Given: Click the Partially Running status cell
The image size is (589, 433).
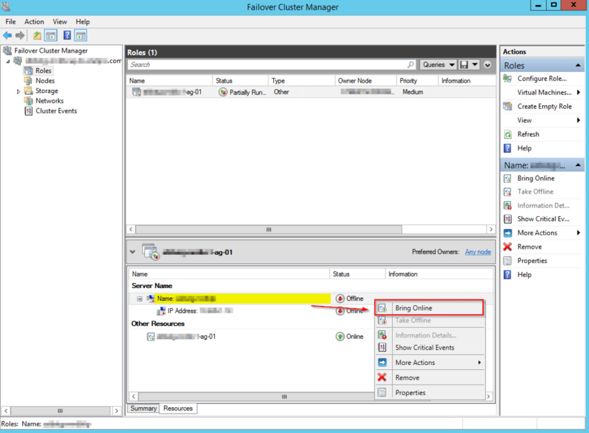Looking at the screenshot, I should pyautogui.click(x=242, y=92).
